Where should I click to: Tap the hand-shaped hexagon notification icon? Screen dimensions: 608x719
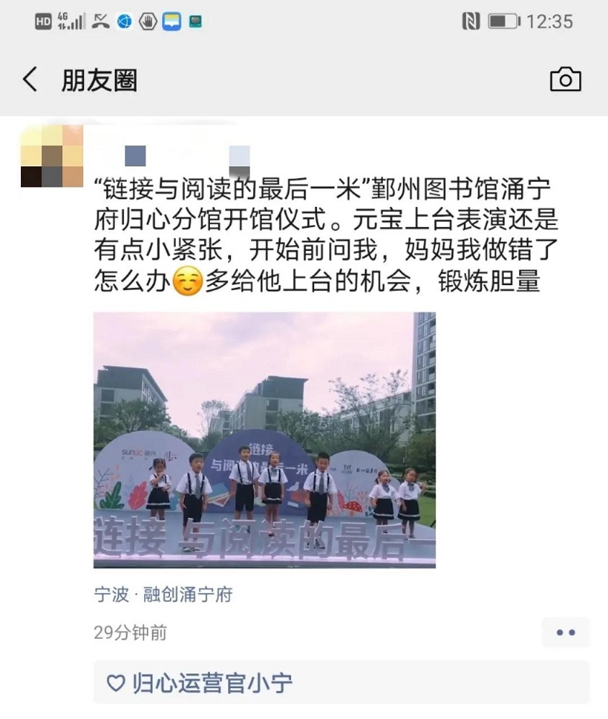pyautogui.click(x=148, y=22)
